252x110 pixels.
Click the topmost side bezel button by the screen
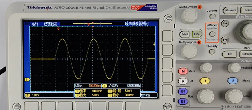(x=167, y=36)
